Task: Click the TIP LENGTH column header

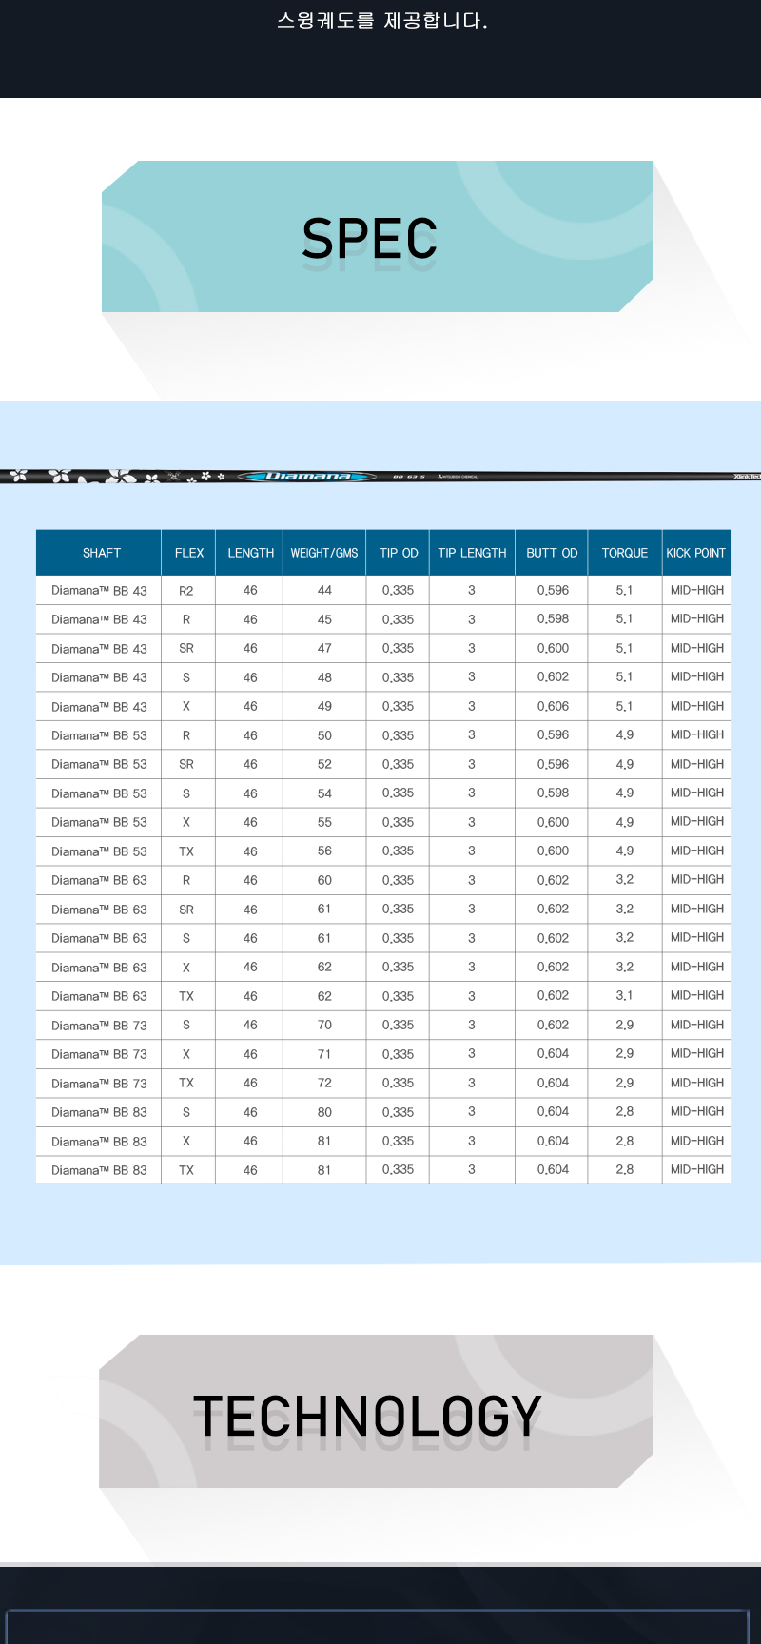Action: 472,553
